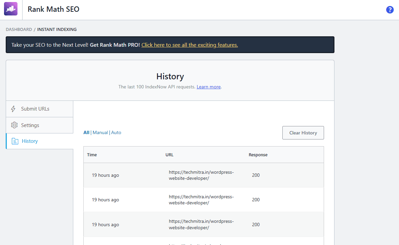The width and height of the screenshot is (399, 245).
Task: Click the Rank Math logo icon
Action: coord(11,9)
